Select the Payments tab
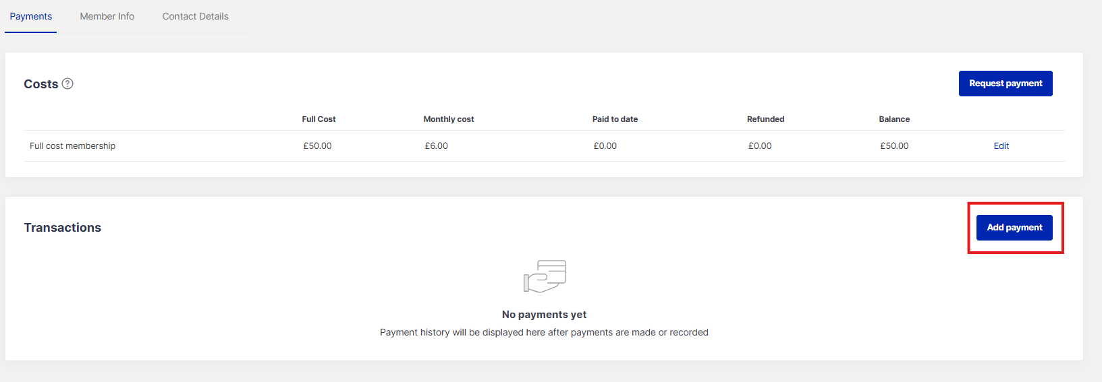Image resolution: width=1102 pixels, height=382 pixels. coord(31,16)
